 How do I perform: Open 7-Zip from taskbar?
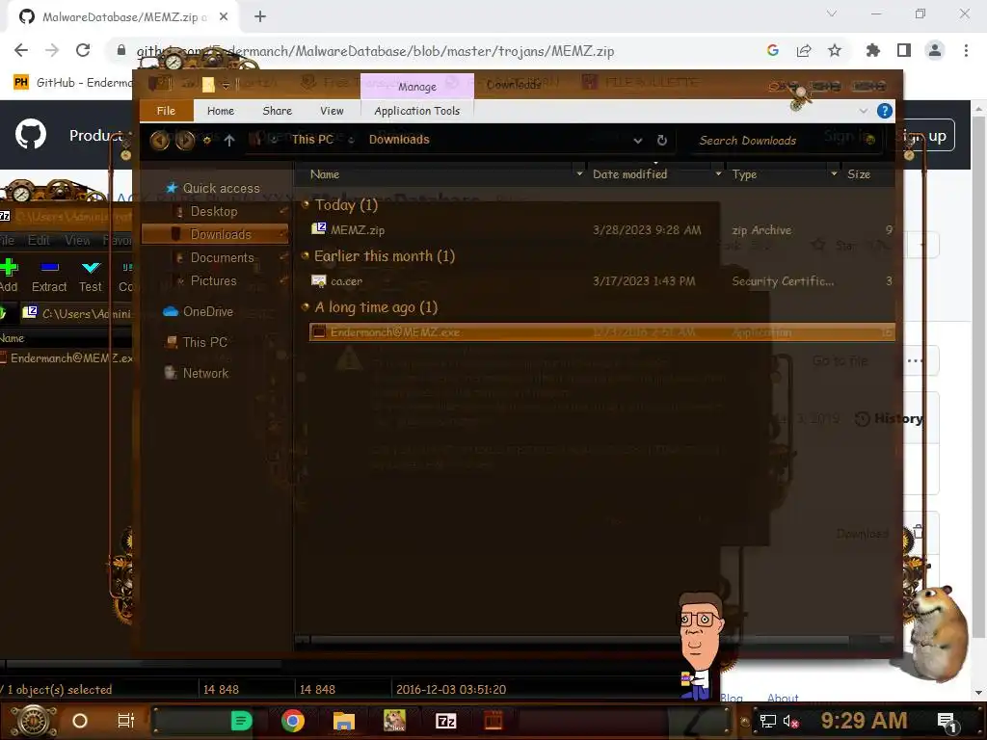(x=445, y=721)
